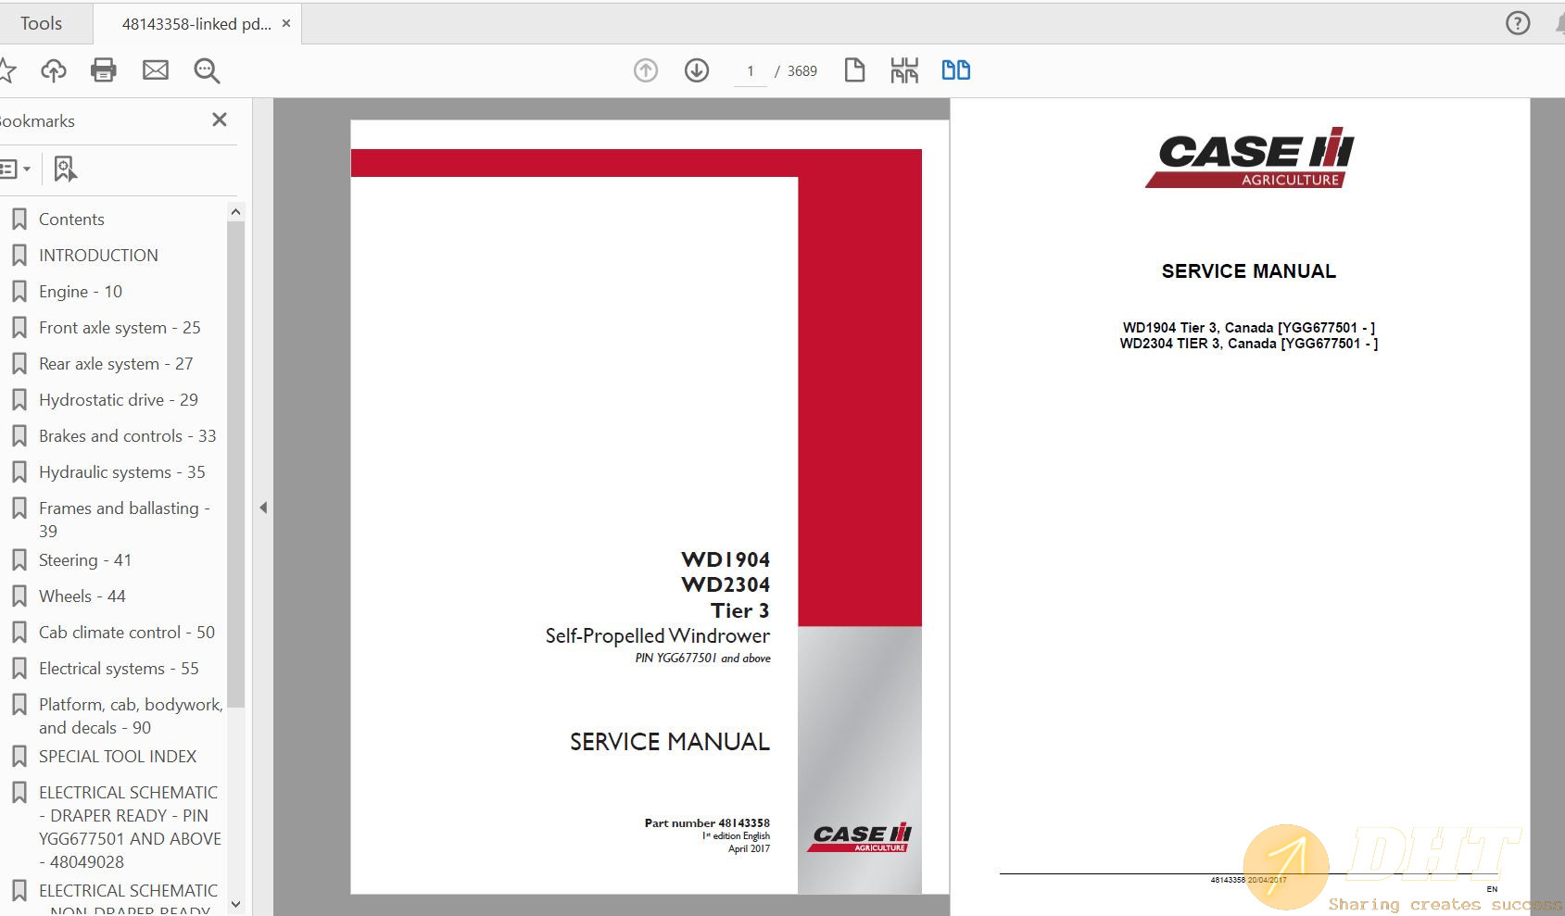Click the bookmark icon beside Contents
This screenshot has height=916, width=1565.
tap(19, 220)
